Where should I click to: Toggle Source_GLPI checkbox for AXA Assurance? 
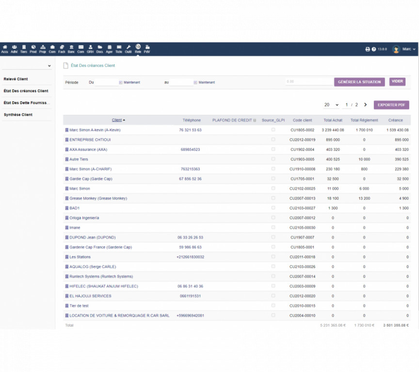point(273,149)
